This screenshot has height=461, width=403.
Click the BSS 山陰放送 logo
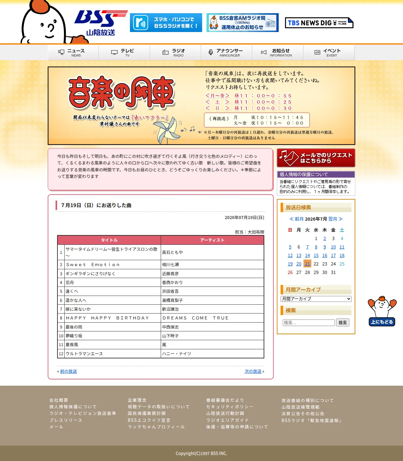[101, 23]
